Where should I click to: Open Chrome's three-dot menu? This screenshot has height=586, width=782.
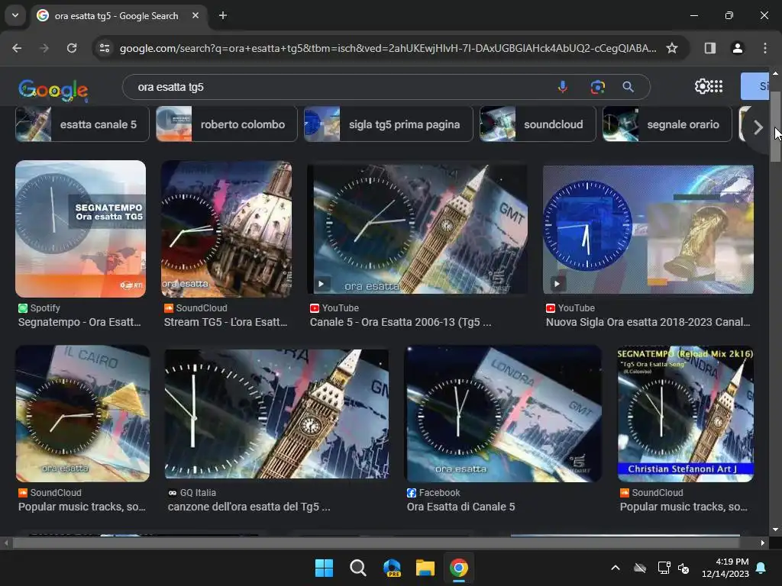pos(765,48)
